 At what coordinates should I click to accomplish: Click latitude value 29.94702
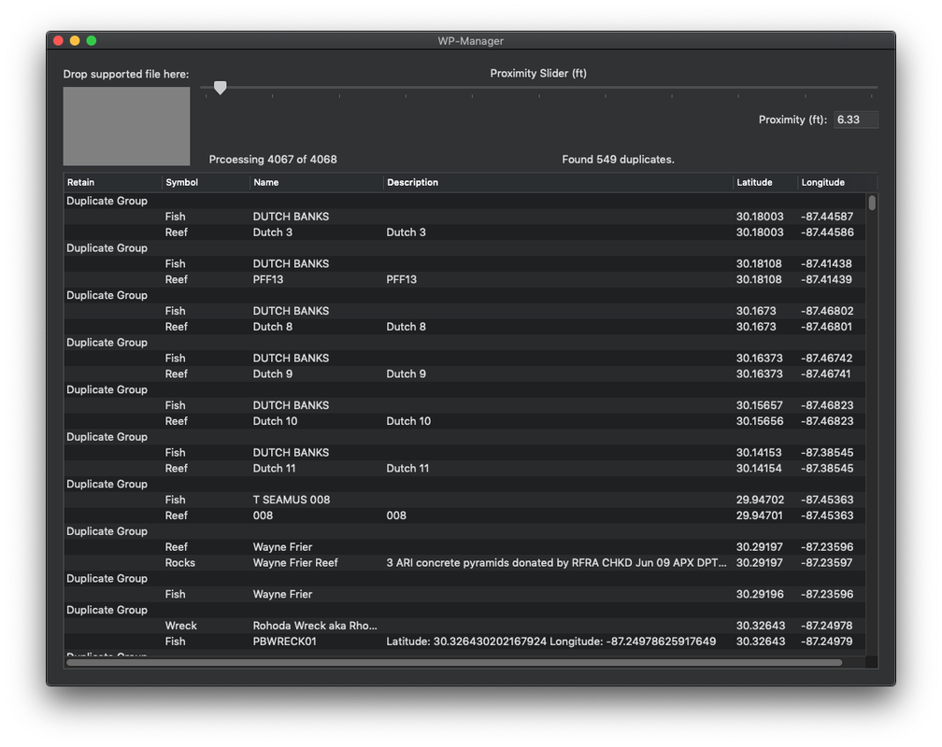pos(760,500)
